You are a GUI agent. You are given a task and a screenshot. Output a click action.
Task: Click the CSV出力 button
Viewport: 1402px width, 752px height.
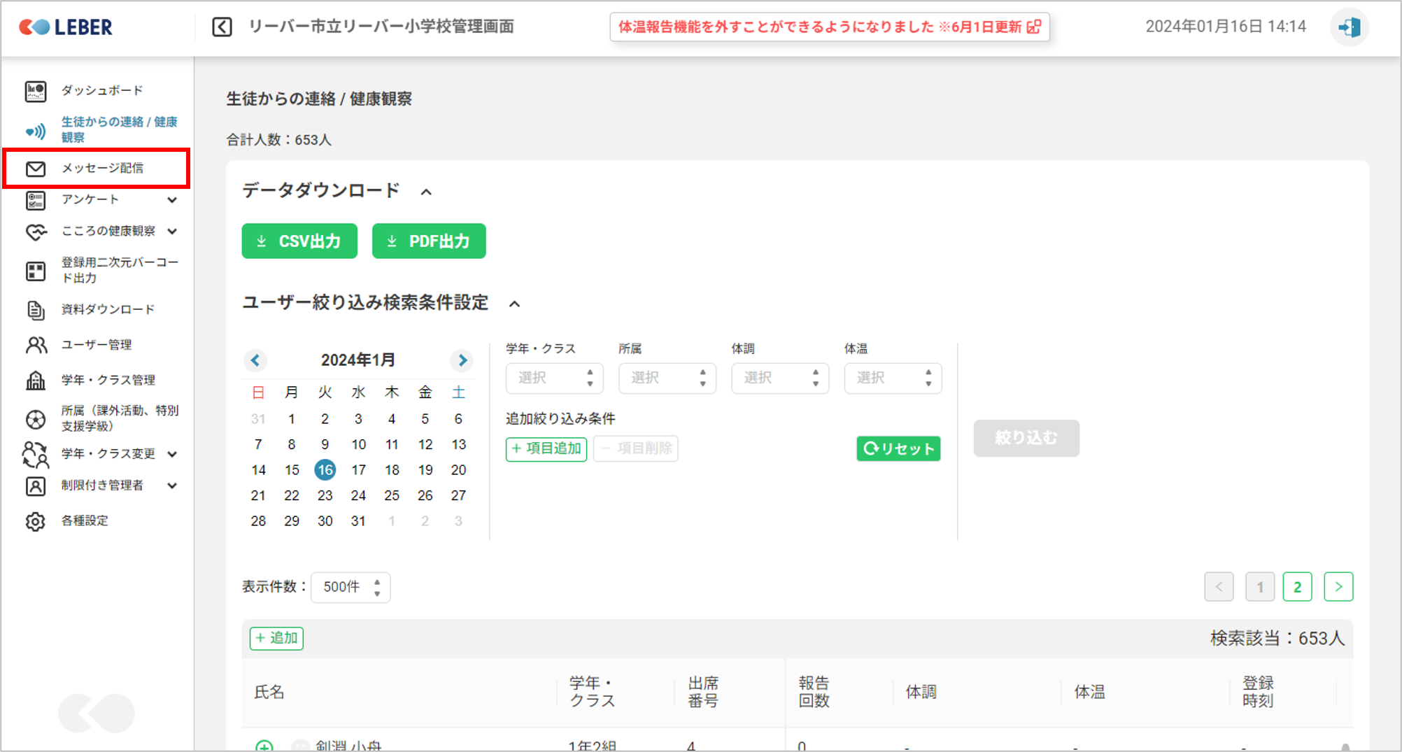[299, 241]
